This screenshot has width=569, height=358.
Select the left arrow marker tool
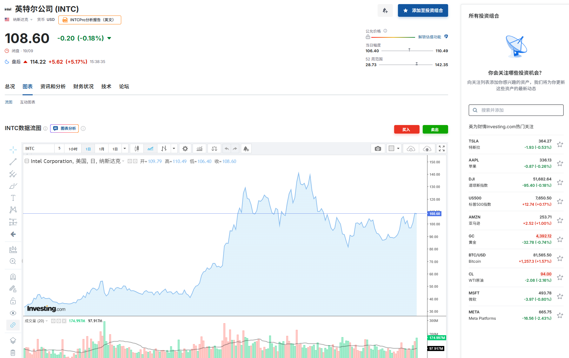13,234
